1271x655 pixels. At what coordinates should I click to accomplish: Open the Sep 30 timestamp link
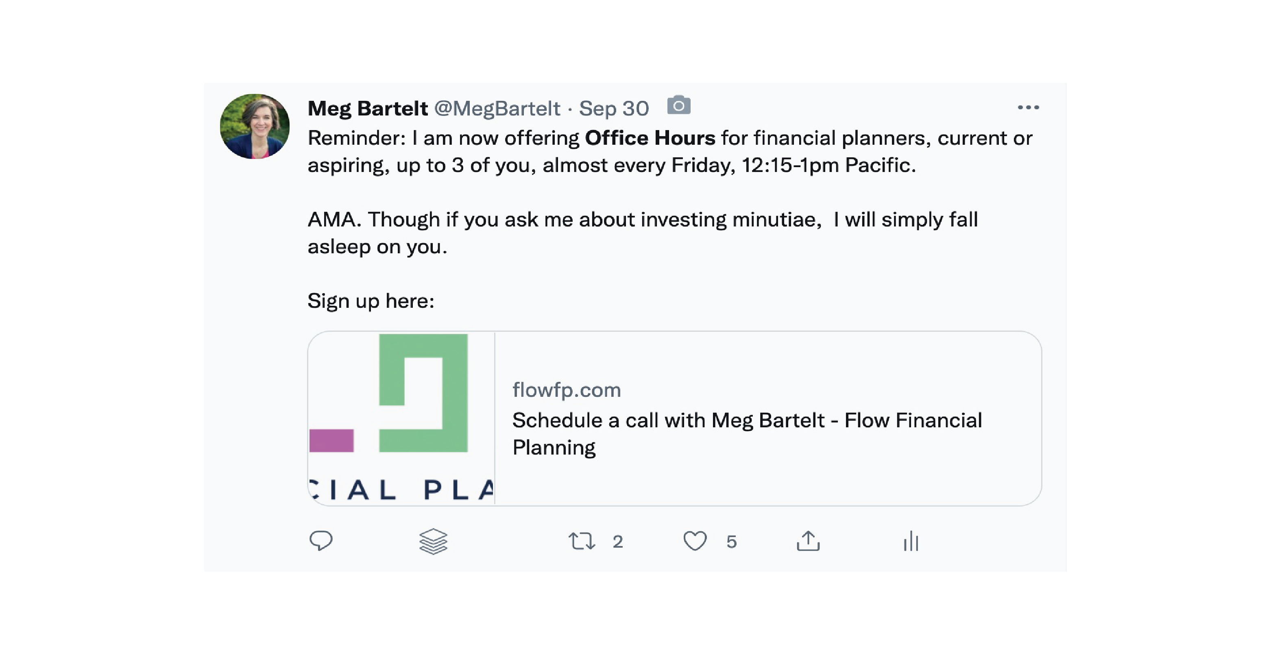tap(614, 109)
